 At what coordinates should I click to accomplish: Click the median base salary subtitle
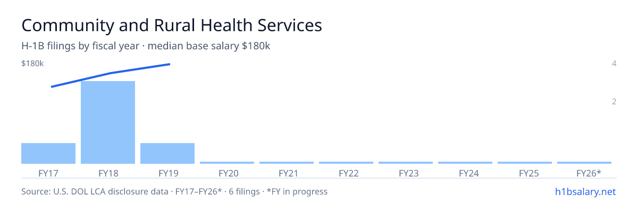(x=146, y=46)
